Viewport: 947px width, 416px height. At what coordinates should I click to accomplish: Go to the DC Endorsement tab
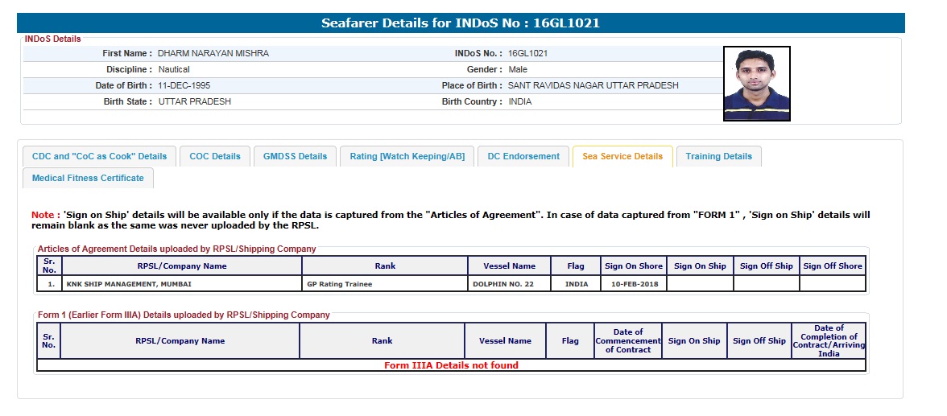pyautogui.click(x=523, y=156)
